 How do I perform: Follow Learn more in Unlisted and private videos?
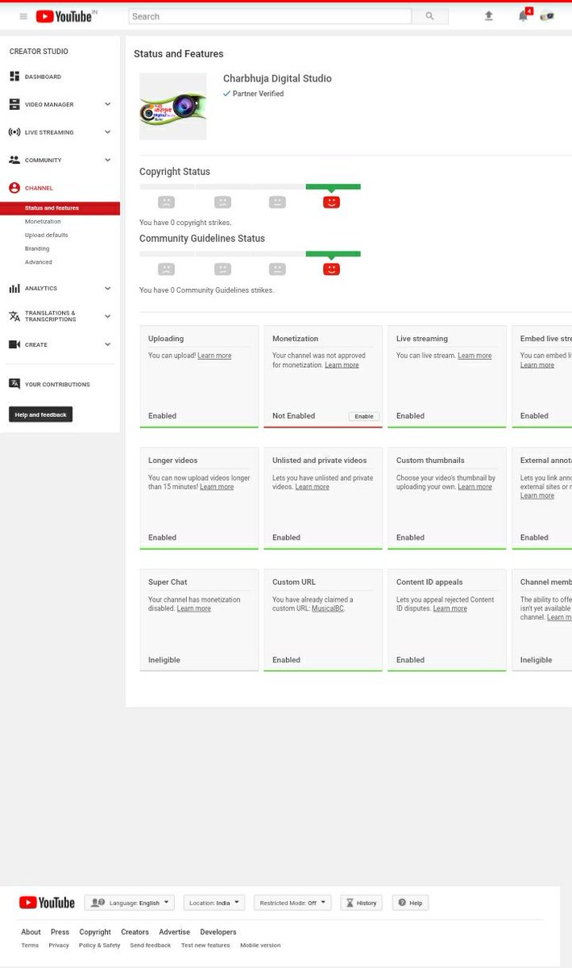click(312, 486)
